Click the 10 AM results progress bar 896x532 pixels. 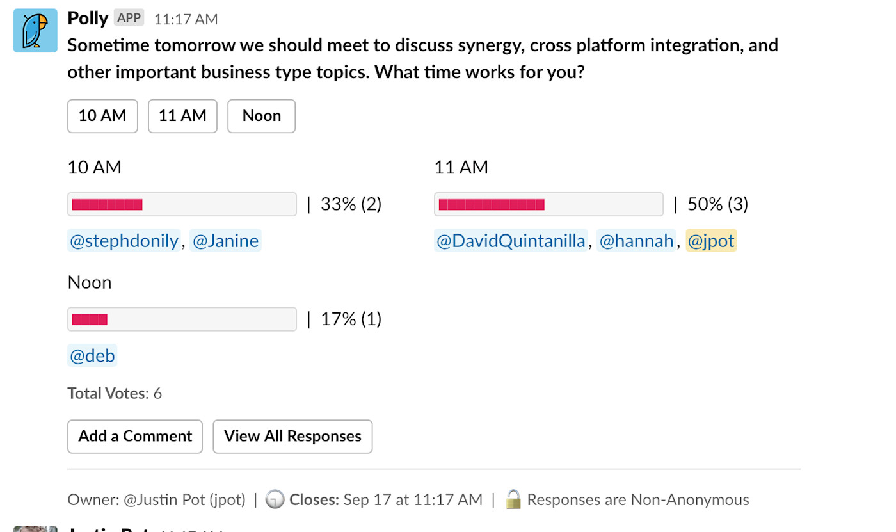coord(182,204)
